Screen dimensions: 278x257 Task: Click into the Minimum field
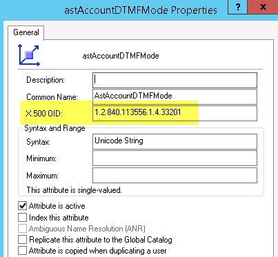175,158
